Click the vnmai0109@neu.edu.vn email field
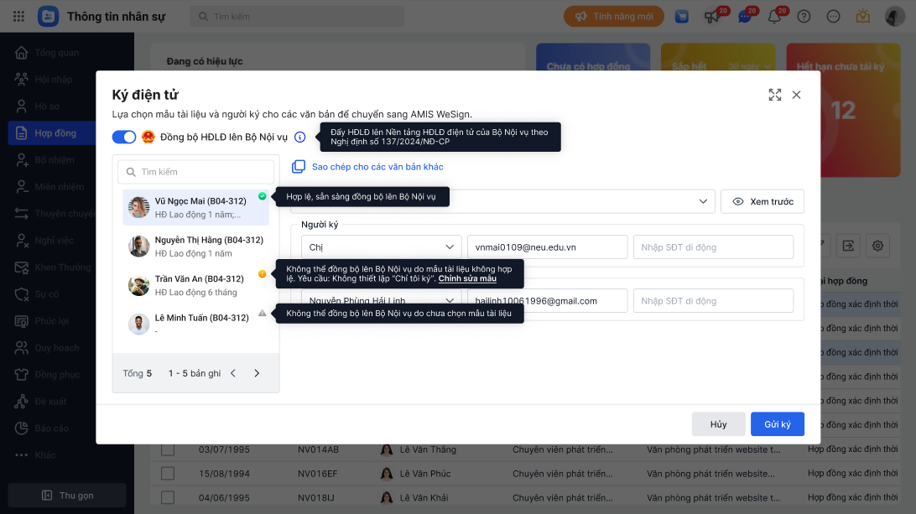This screenshot has width=916, height=514. [x=548, y=247]
